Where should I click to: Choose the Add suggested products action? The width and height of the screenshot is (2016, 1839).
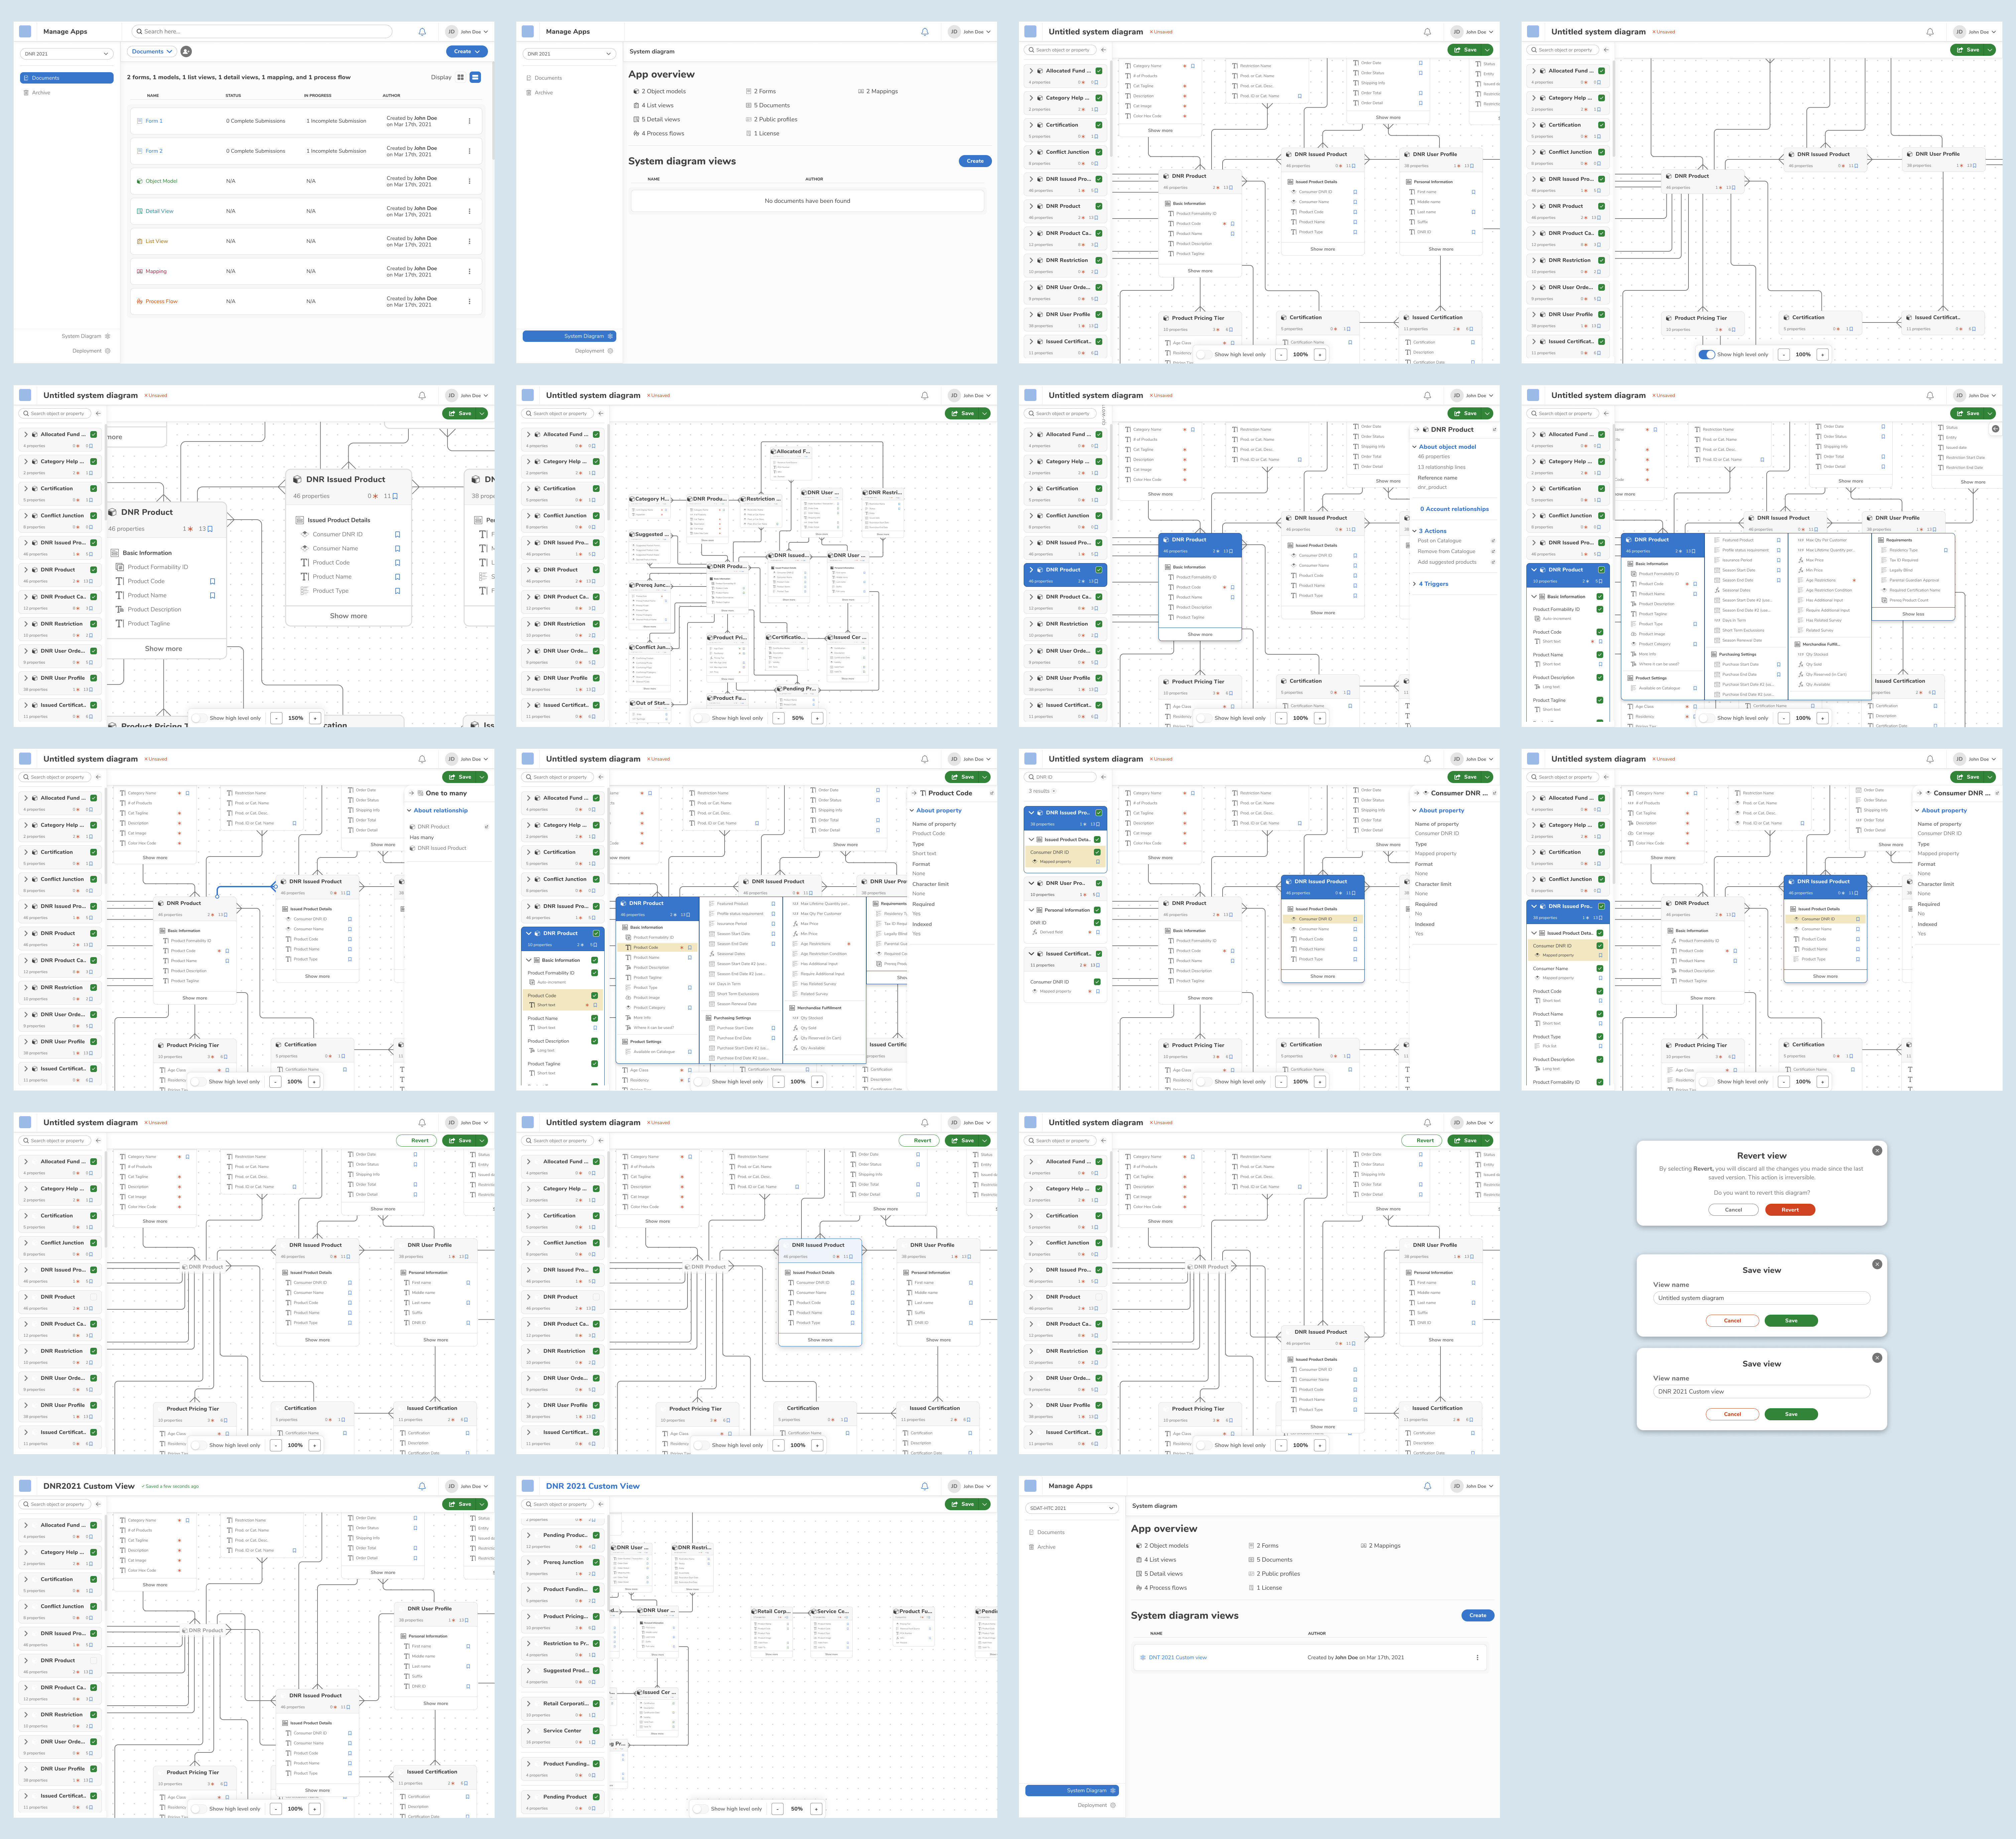coord(1447,562)
